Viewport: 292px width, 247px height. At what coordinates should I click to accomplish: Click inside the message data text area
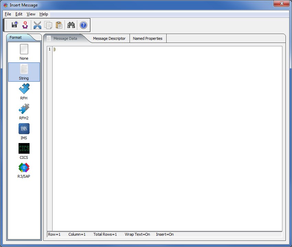(167, 137)
